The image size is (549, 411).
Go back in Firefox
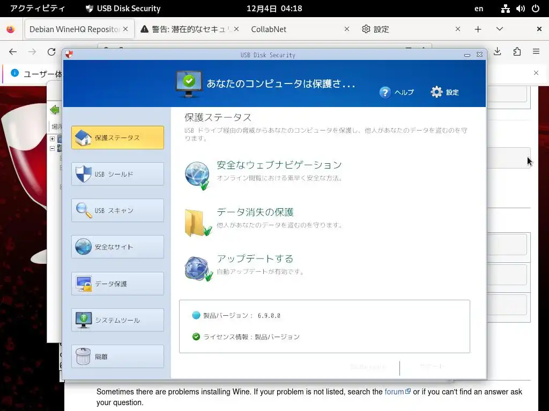pyautogui.click(x=13, y=52)
